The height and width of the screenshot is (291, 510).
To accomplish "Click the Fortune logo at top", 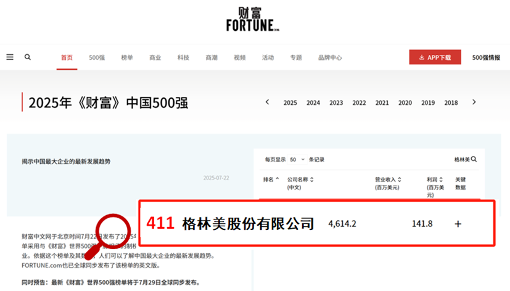I will point(253,20).
